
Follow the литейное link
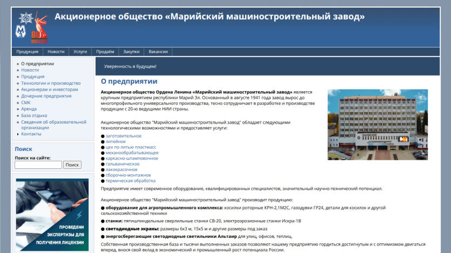click(x=116, y=141)
